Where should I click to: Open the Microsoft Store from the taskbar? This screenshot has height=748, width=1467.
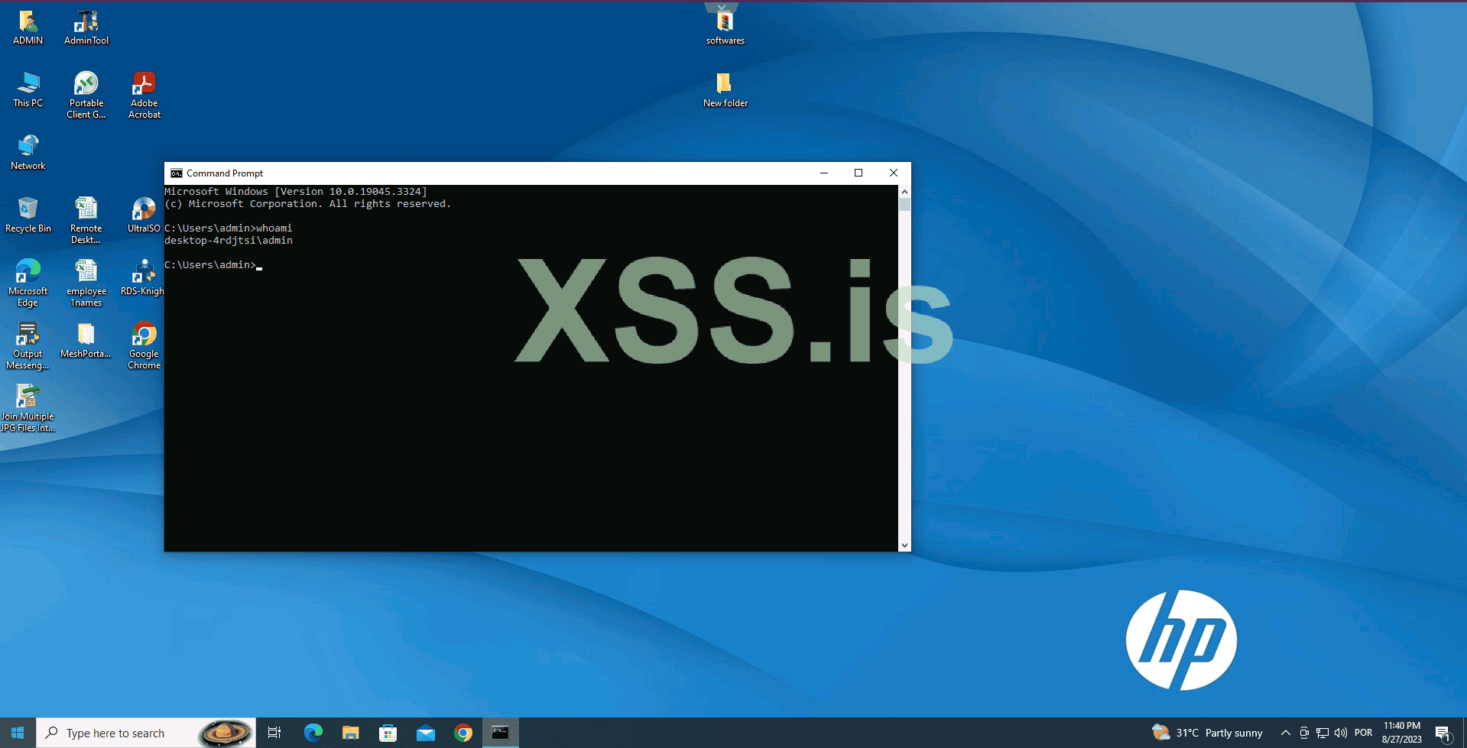(x=388, y=732)
